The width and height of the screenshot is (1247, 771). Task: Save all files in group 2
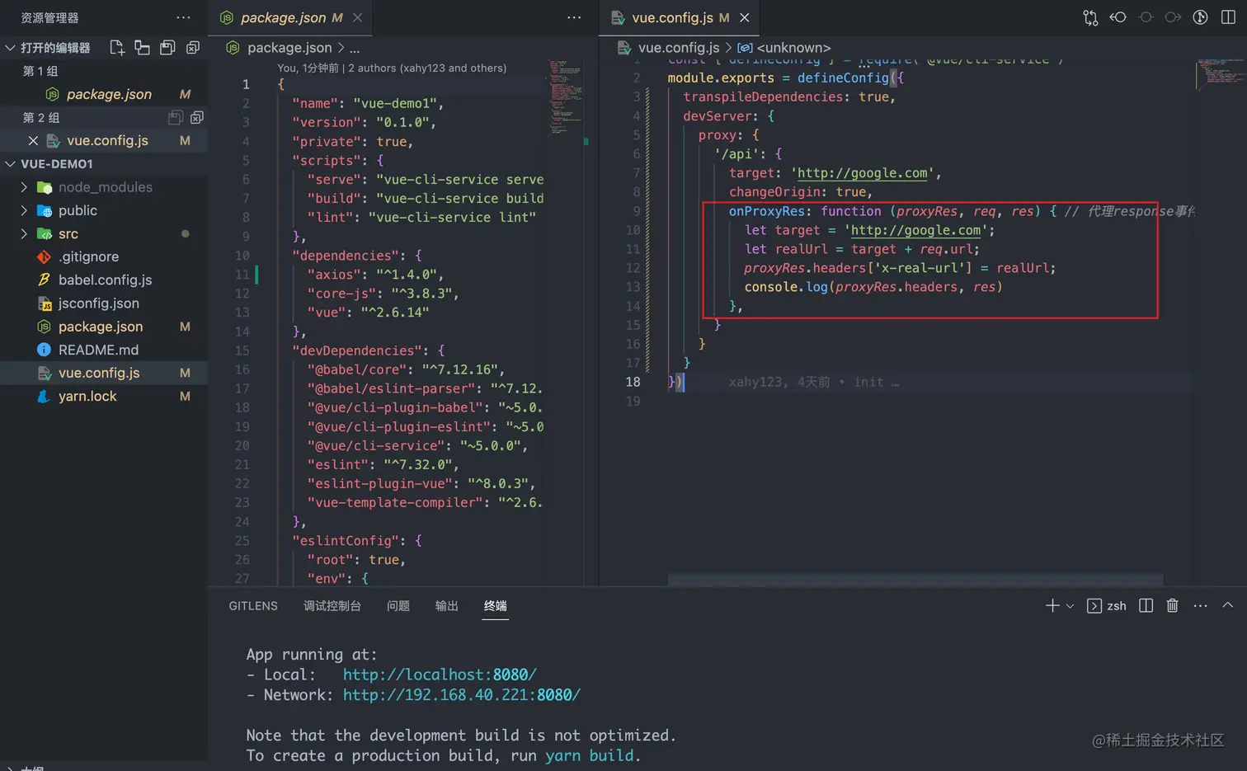tap(175, 118)
